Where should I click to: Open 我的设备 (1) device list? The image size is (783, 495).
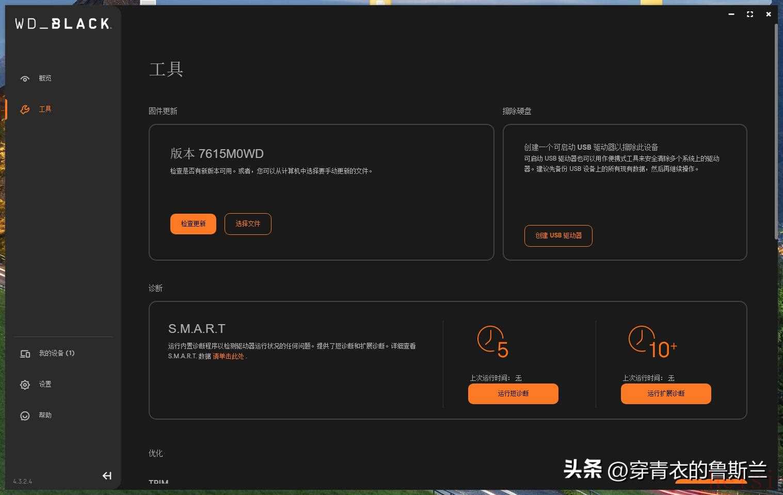coord(57,354)
